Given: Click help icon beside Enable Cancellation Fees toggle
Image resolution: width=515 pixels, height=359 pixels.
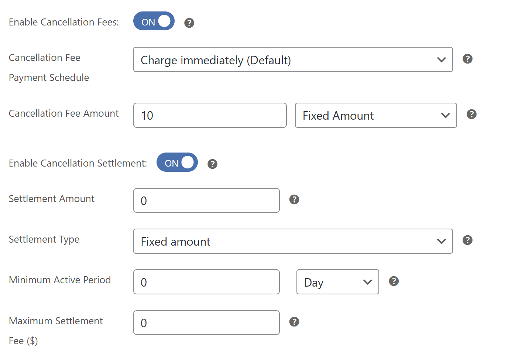Looking at the screenshot, I should (x=189, y=23).
